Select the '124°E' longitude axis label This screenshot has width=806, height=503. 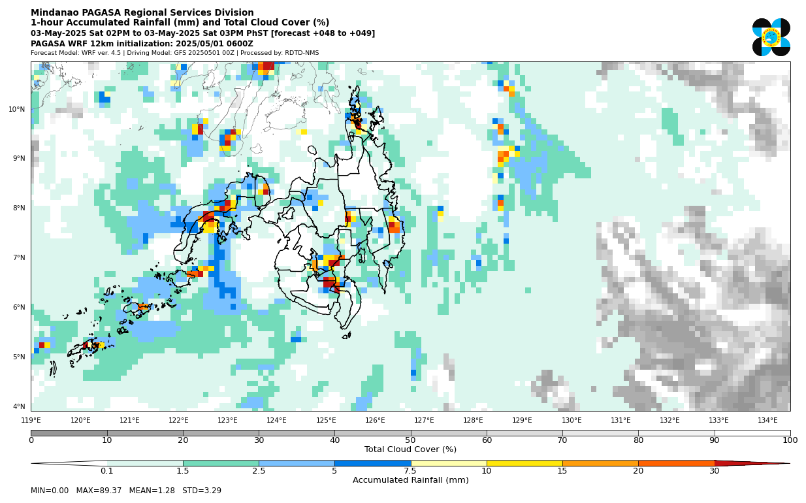point(276,420)
